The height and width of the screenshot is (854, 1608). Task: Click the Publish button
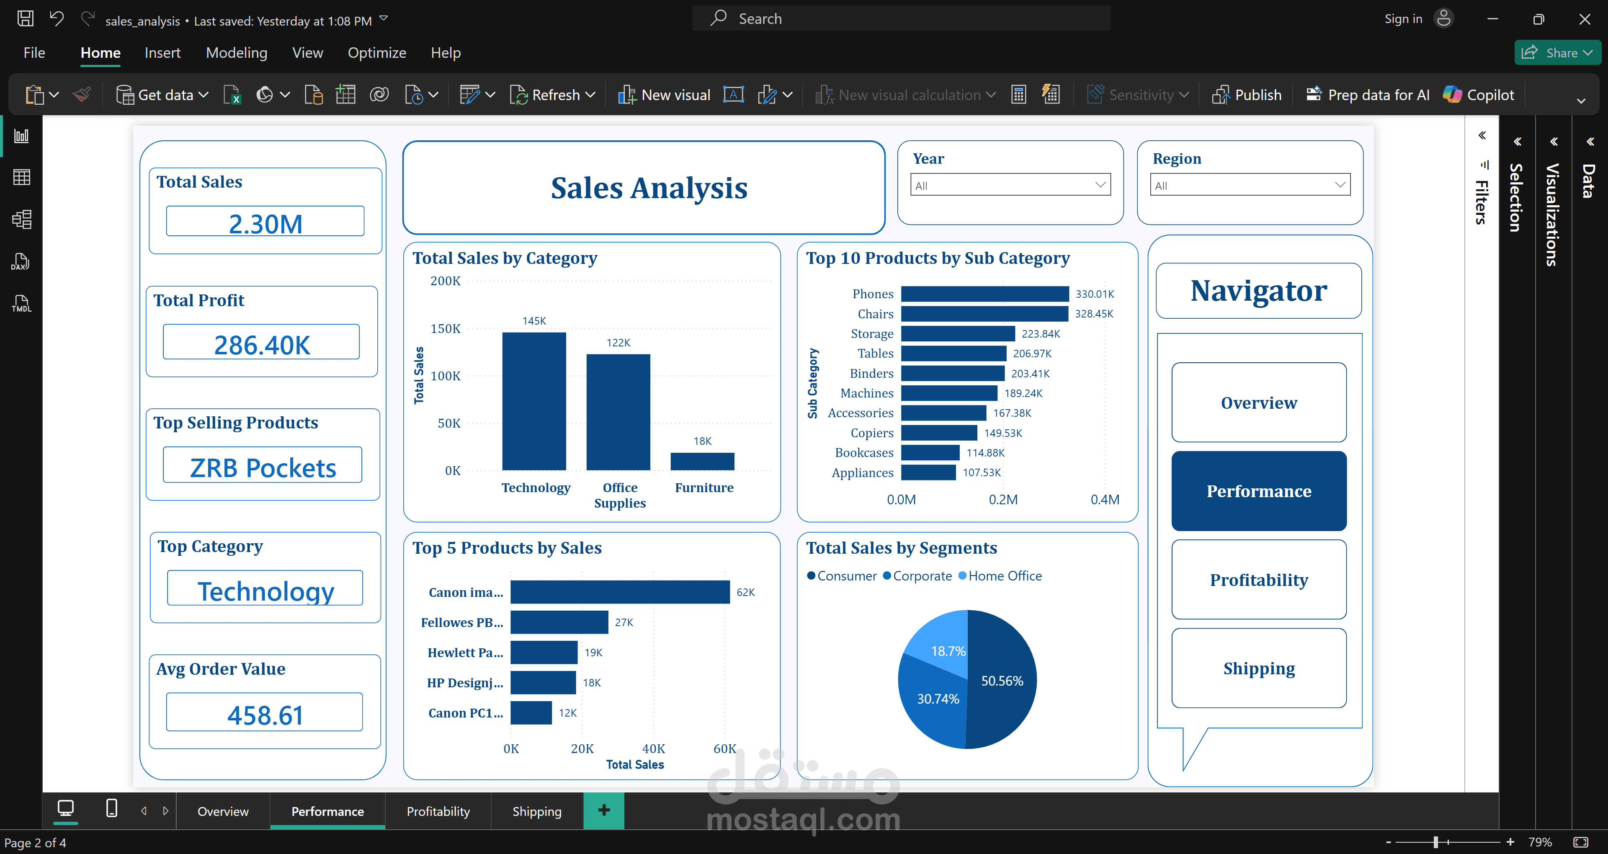1247,95
